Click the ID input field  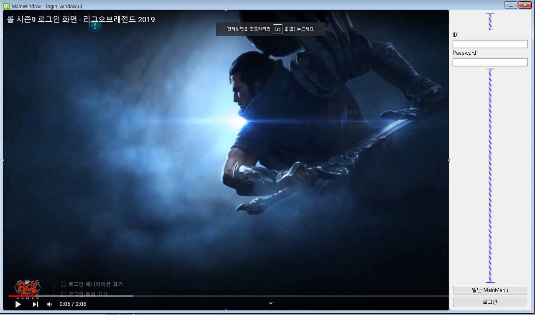coord(490,44)
